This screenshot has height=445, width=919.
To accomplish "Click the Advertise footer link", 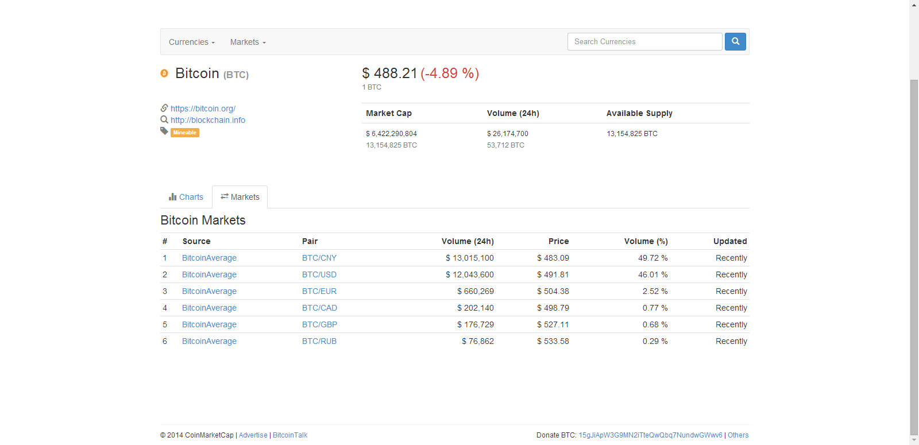I will pos(253,435).
